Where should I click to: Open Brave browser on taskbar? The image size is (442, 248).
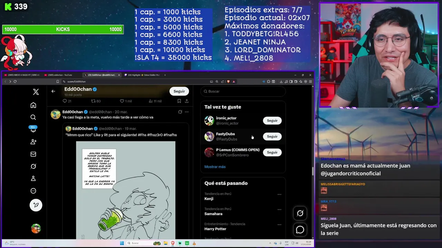pyautogui.click(x=173, y=243)
